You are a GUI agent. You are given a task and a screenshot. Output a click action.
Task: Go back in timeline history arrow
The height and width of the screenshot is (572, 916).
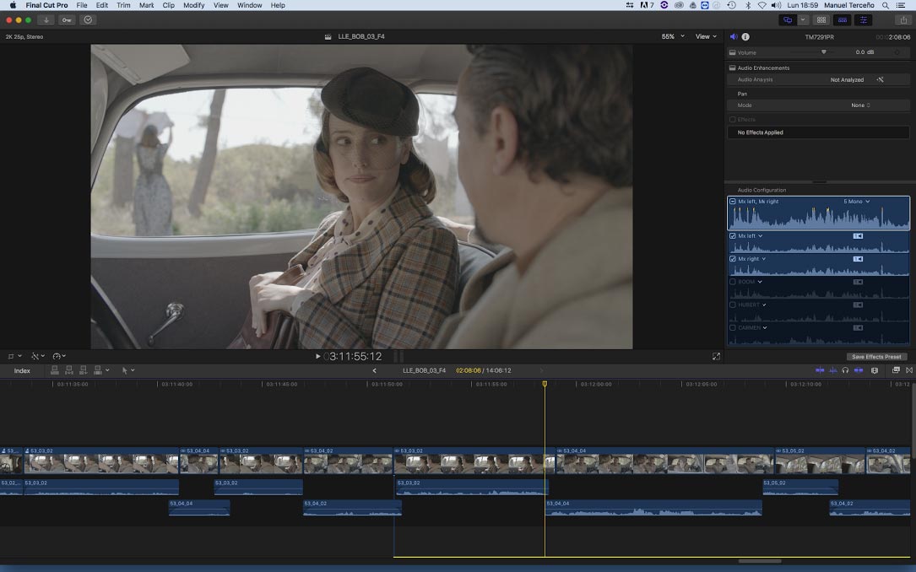point(375,370)
